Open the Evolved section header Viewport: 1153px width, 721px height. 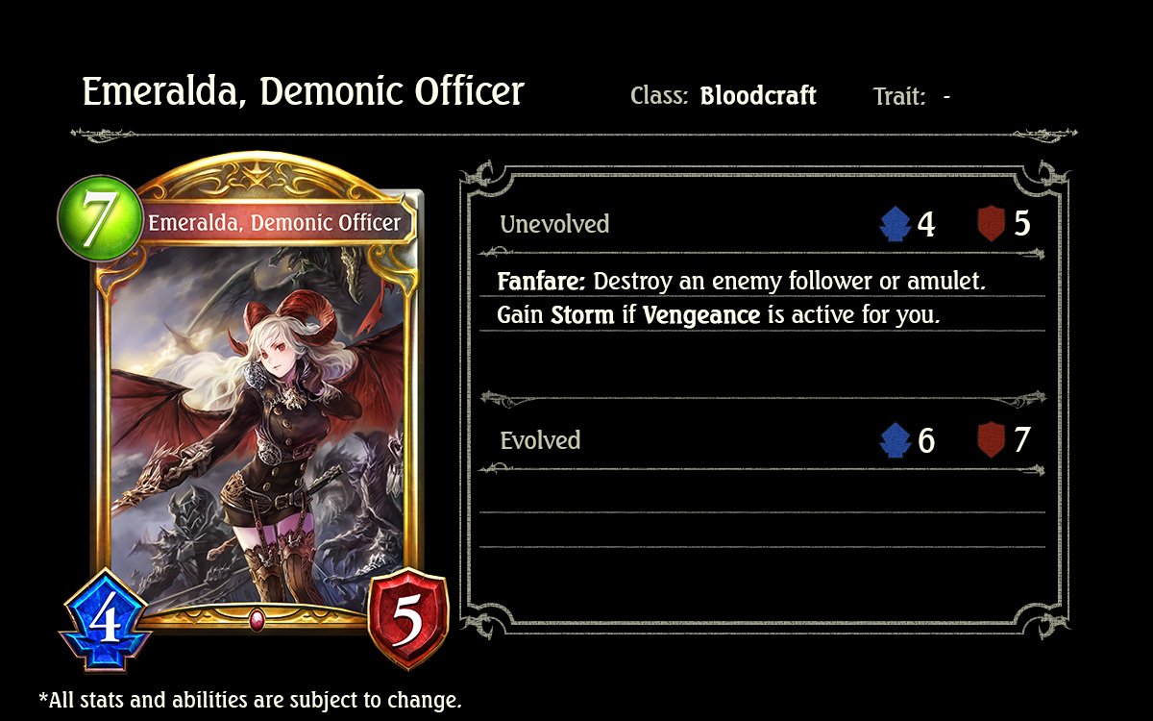pyautogui.click(x=540, y=441)
